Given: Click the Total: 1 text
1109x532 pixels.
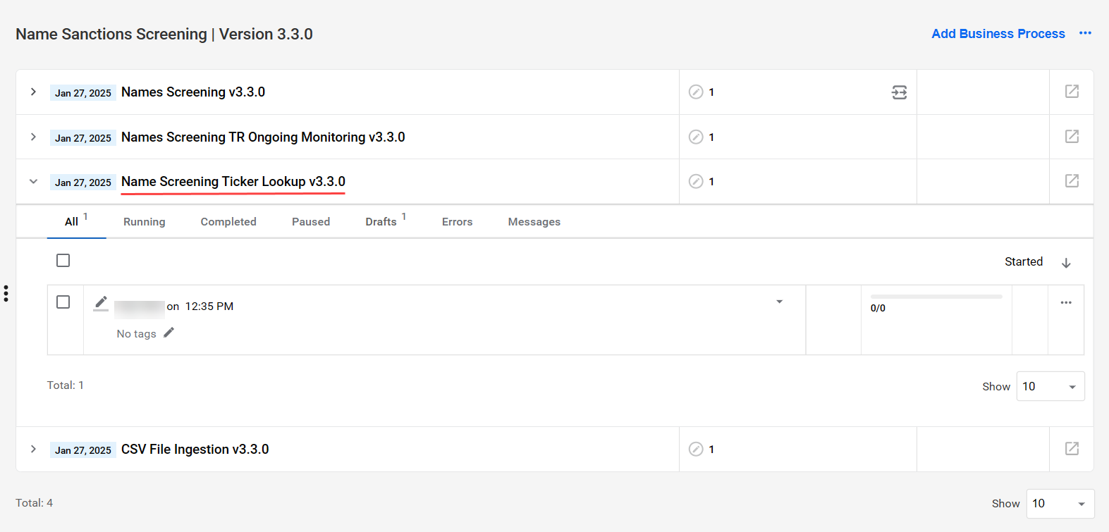Looking at the screenshot, I should pyautogui.click(x=65, y=385).
